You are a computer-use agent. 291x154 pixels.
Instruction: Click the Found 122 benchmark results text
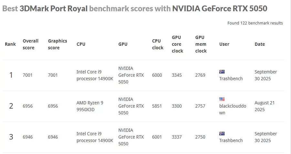click(255, 23)
